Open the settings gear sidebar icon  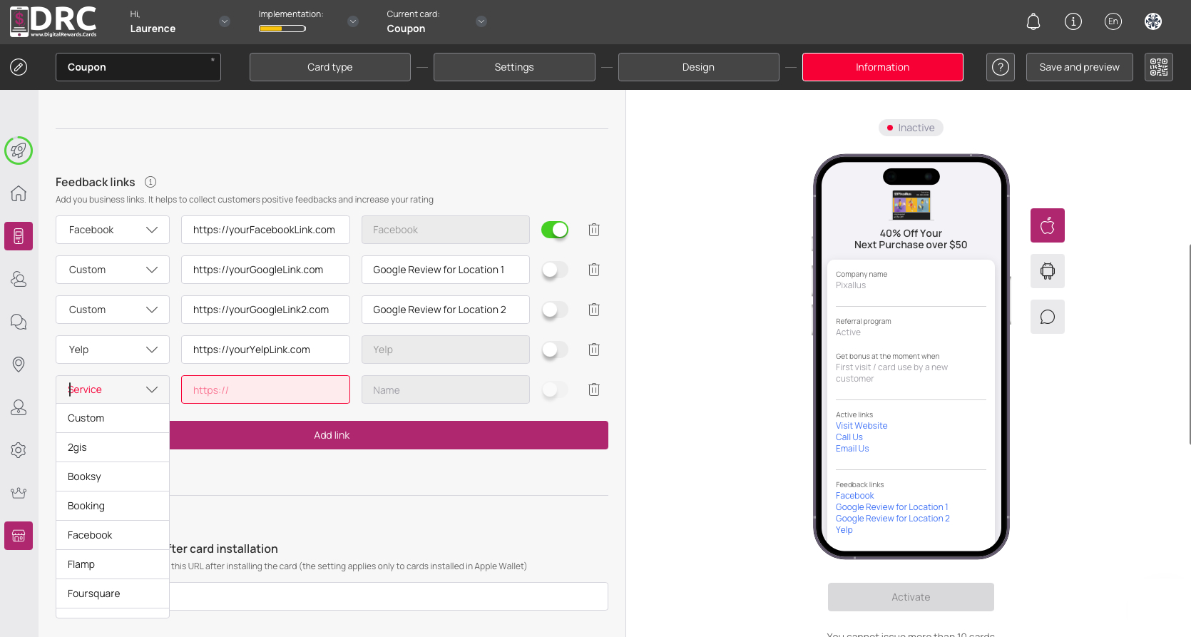point(19,450)
